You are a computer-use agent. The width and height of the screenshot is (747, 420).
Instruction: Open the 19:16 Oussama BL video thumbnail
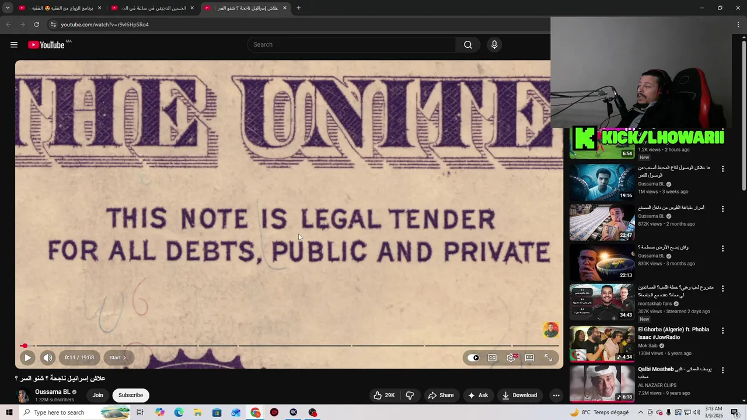click(x=602, y=182)
